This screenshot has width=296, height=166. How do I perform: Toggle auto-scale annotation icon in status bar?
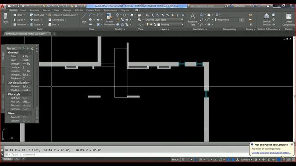[233, 160]
